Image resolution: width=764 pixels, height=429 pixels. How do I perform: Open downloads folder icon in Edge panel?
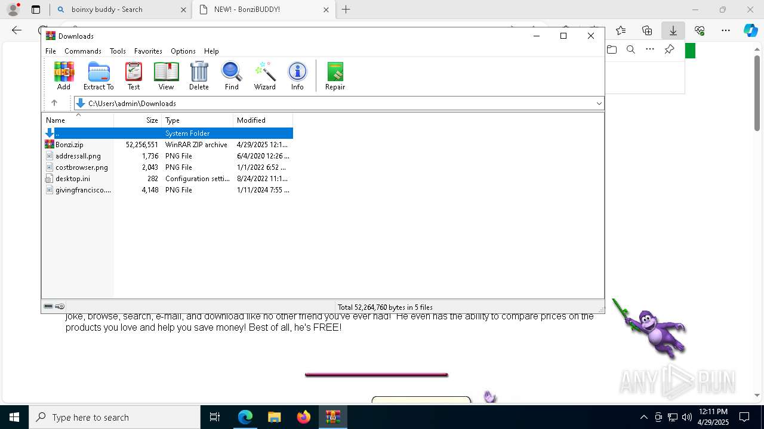coord(612,49)
